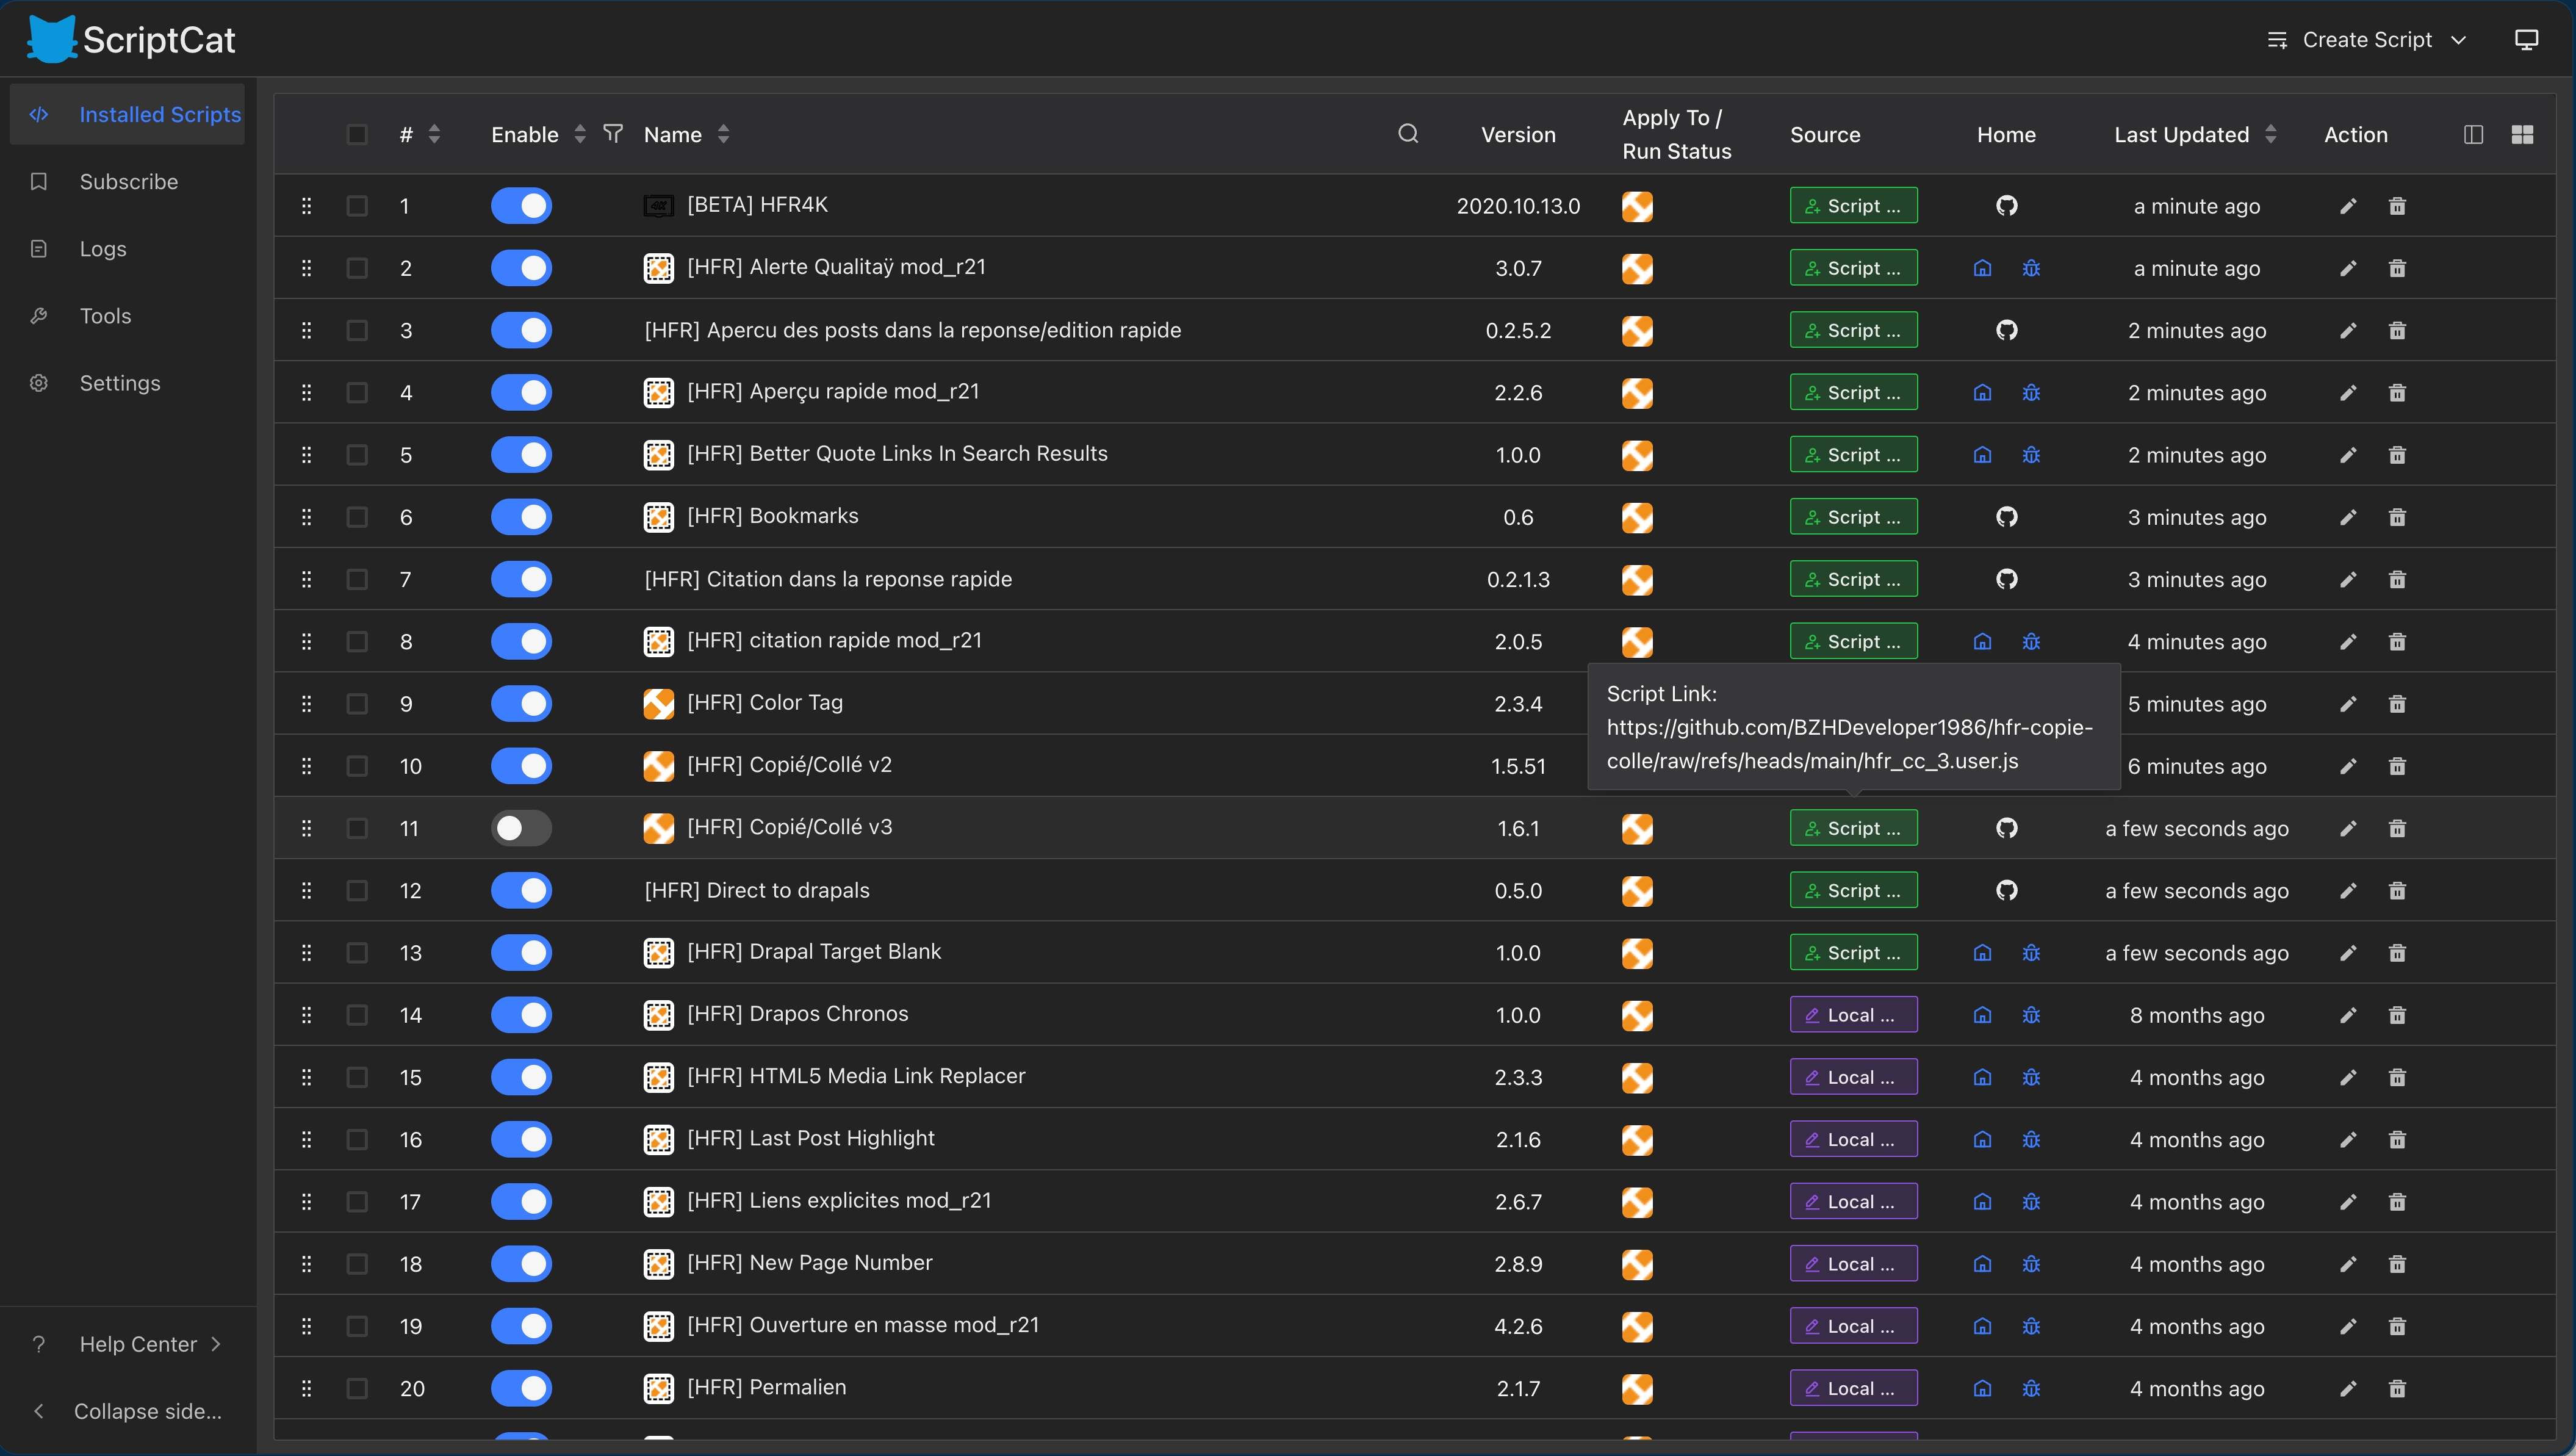Edit the [HFR] Color Tag script

click(2348, 704)
